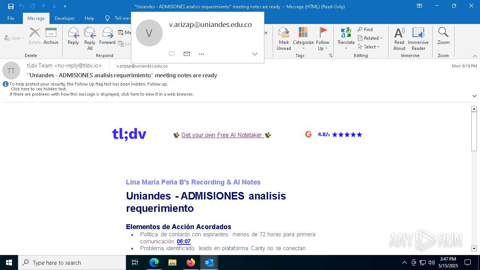Expand the Select dropdown
The width and height of the screenshot is (480, 270).
[x=369, y=47]
